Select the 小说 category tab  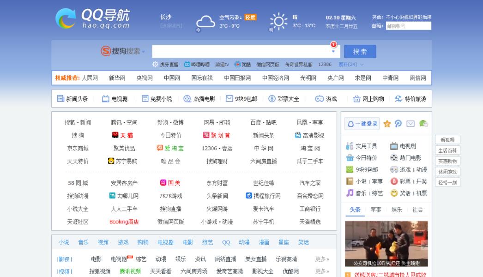coord(64,242)
